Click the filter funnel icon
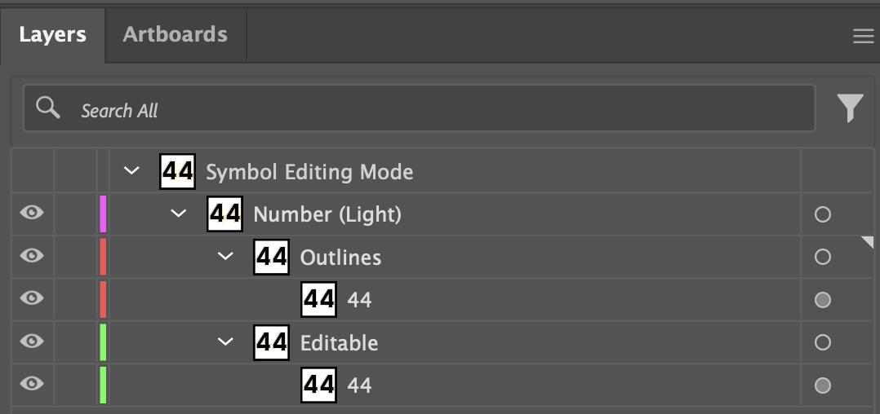Screen dimensions: 880x414 pyautogui.click(x=850, y=108)
